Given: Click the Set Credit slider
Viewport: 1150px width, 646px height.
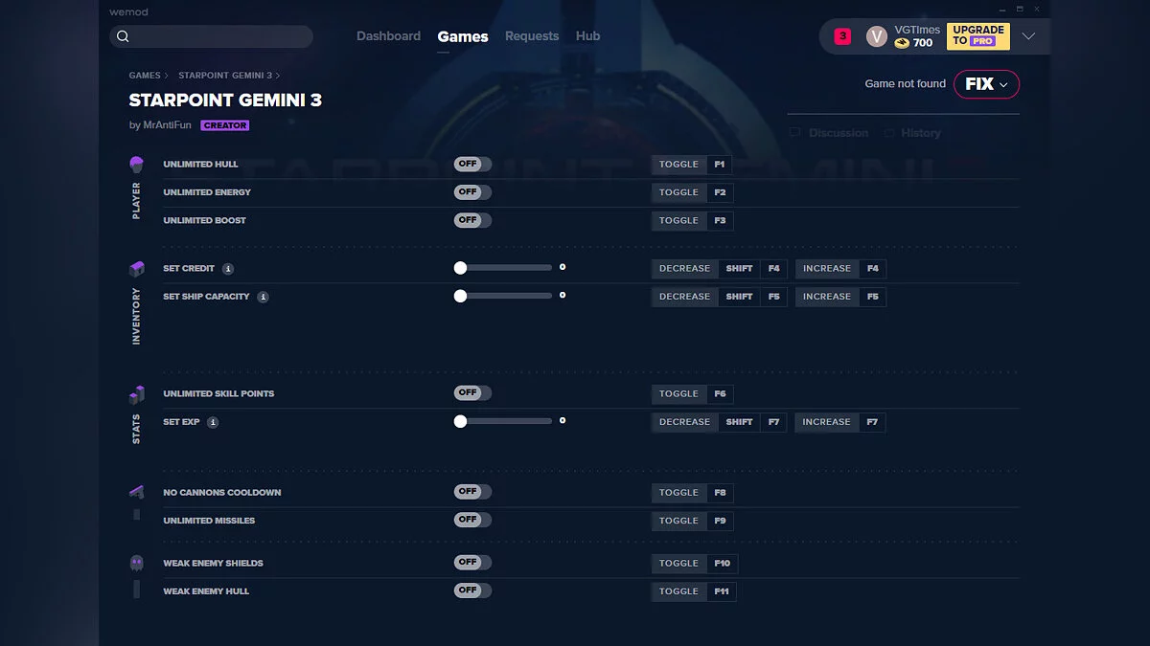Looking at the screenshot, I should pos(505,269).
